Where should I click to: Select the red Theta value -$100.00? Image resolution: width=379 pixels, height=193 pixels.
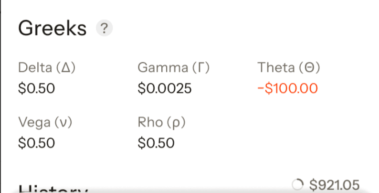click(287, 88)
